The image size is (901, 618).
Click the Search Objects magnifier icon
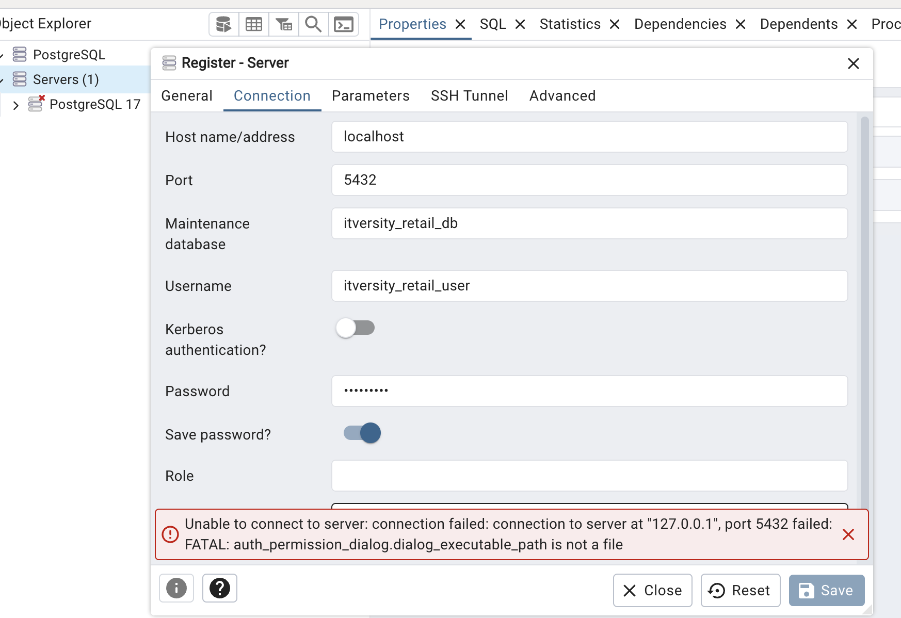coord(313,24)
